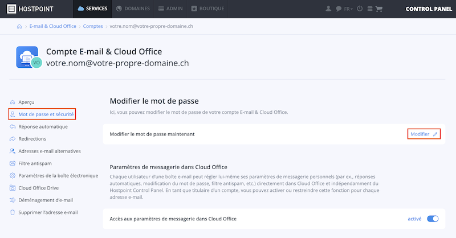Open the Domaines menu
456x238 pixels.
133,9
